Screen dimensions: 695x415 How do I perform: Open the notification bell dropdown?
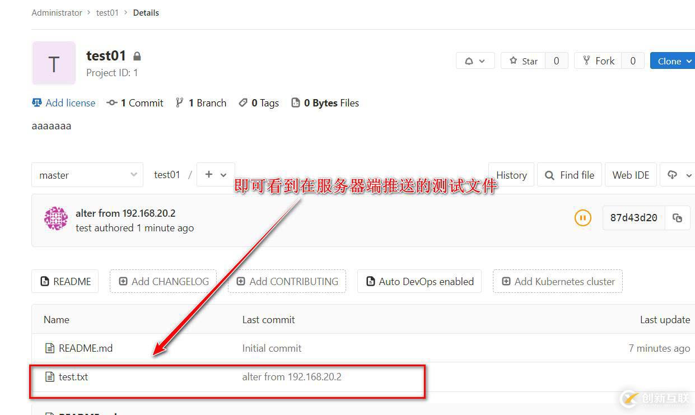[x=475, y=61]
